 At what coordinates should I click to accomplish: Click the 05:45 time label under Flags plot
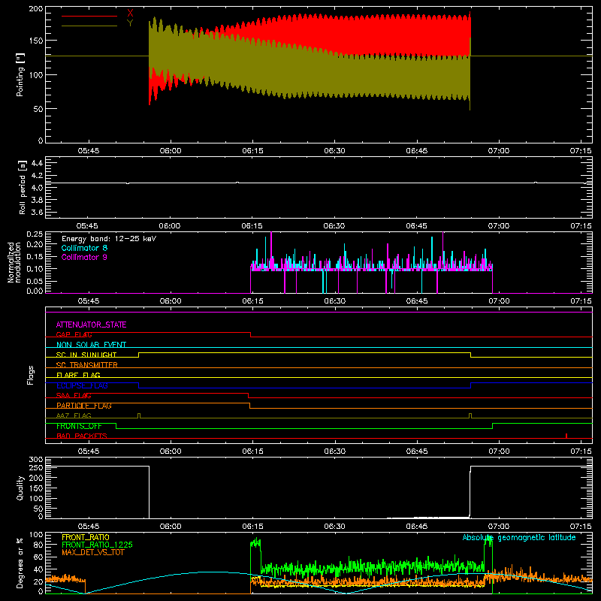tap(89, 452)
